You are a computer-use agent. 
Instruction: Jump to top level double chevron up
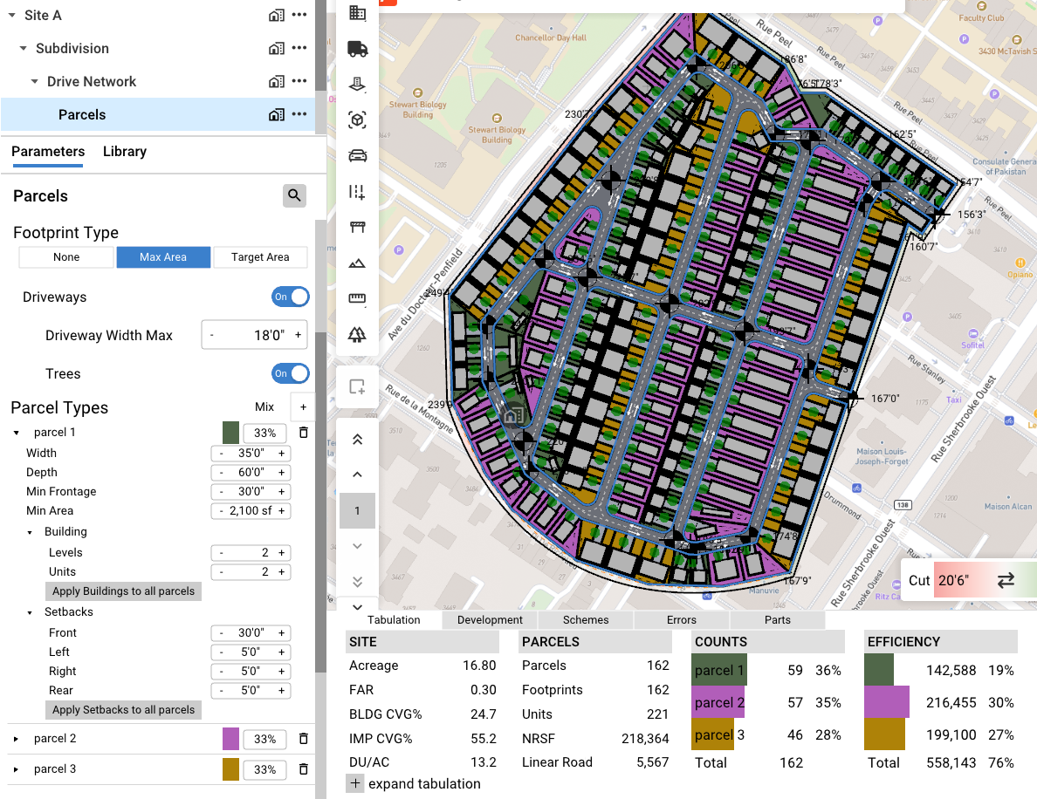pos(357,440)
